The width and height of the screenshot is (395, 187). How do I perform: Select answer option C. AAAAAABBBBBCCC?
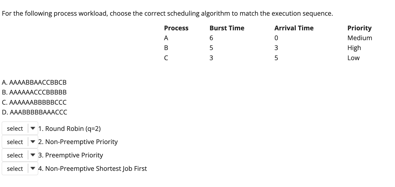point(34,102)
